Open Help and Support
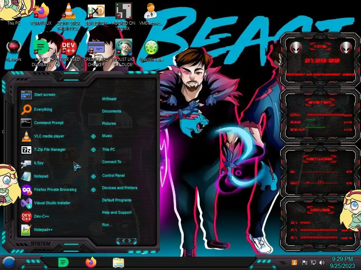This screenshot has height=270, width=361. pyautogui.click(x=117, y=213)
